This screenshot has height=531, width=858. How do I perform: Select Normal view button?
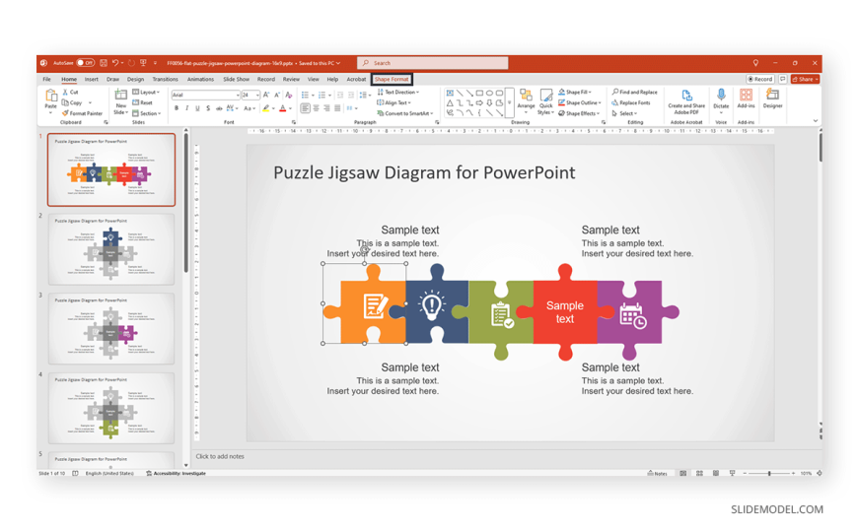pos(682,473)
